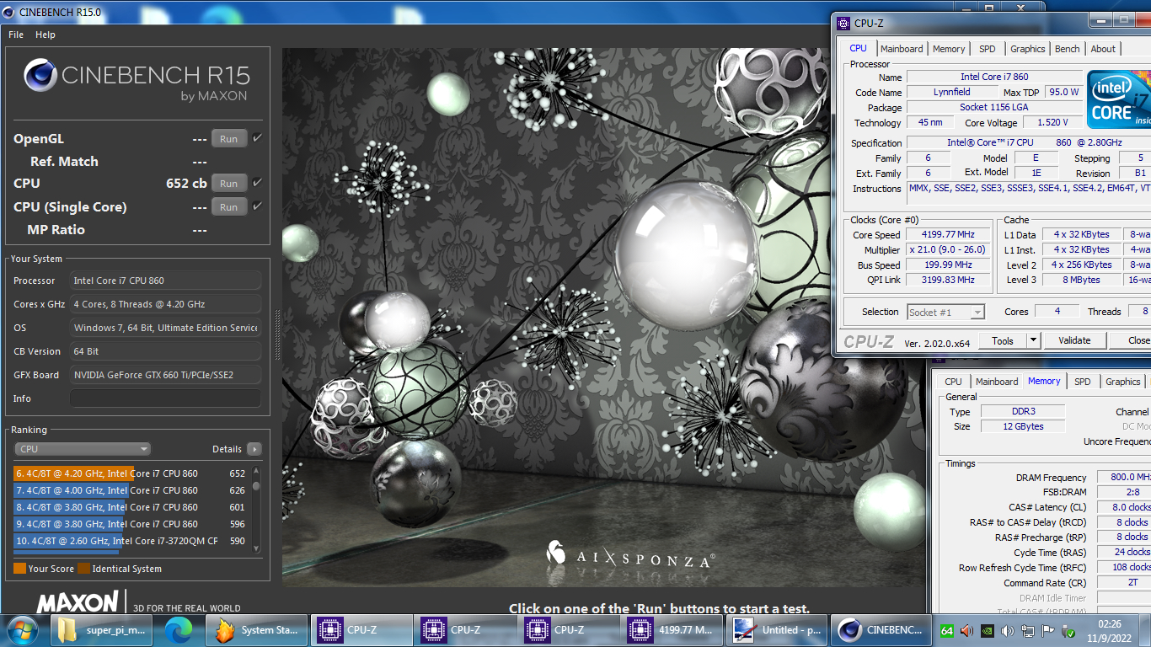The image size is (1151, 647).
Task: Open the Ranking CPU dropdown
Action: click(83, 449)
